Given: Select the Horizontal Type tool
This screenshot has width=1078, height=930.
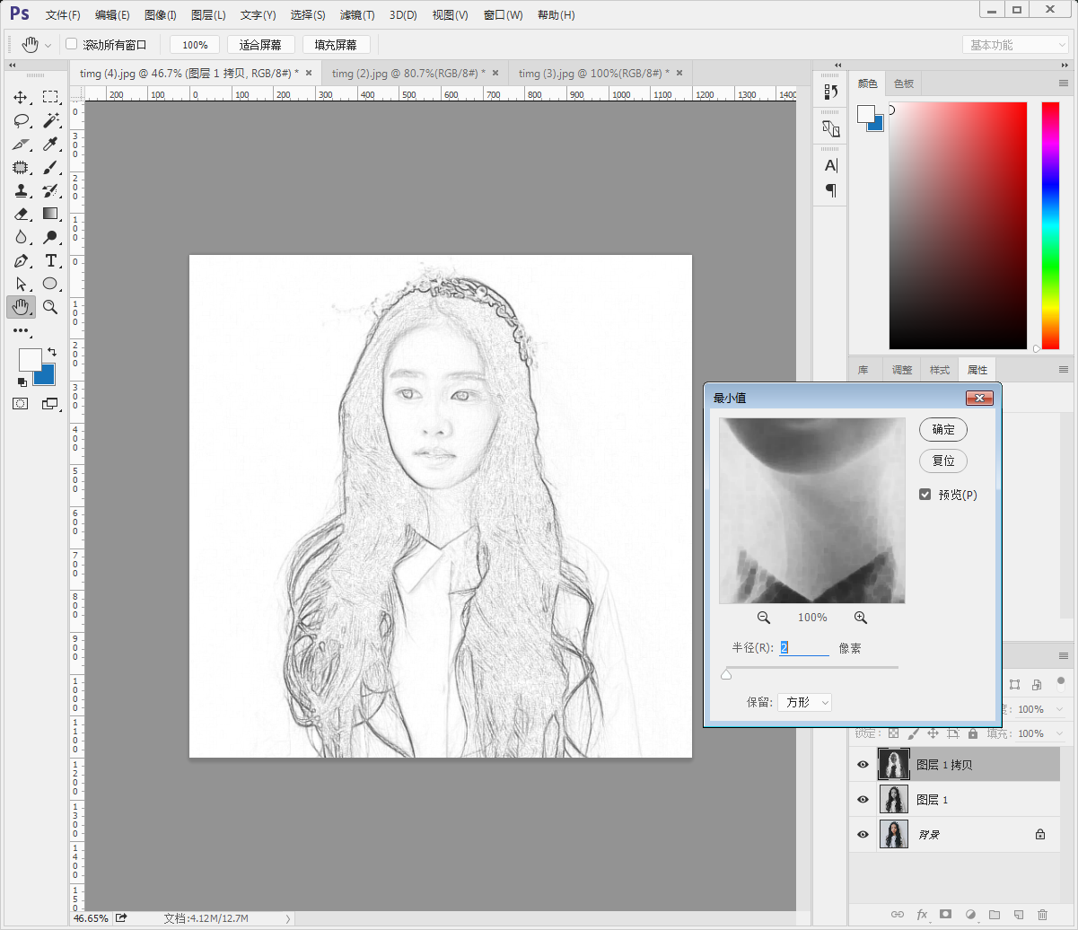Looking at the screenshot, I should pos(50,260).
